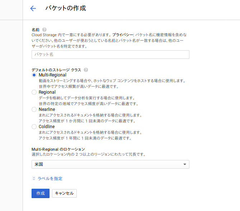The height and width of the screenshot is (211, 240).
Task: Select the Multi-Regional radio button
Action: tap(34, 75)
